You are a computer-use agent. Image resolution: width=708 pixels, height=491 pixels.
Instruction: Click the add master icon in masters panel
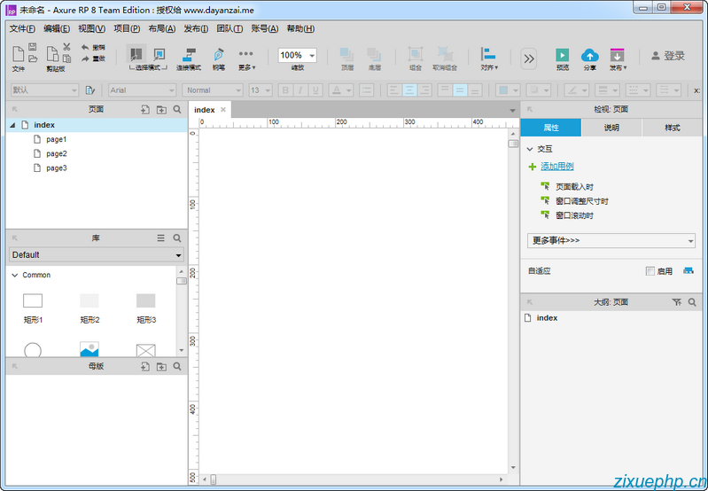pos(145,366)
